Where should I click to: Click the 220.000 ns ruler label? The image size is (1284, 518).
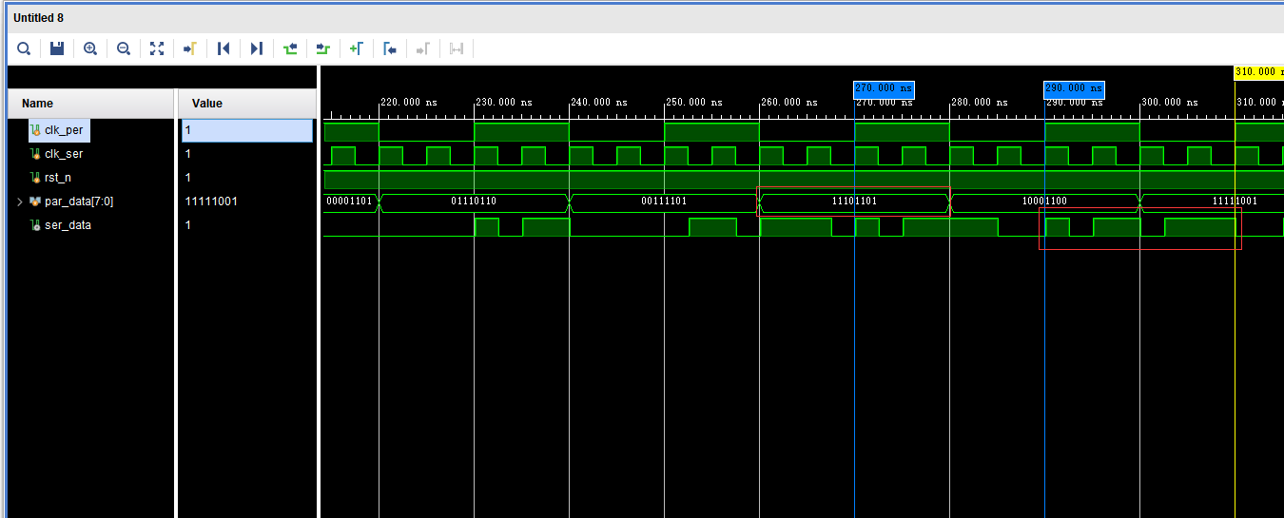tap(409, 103)
